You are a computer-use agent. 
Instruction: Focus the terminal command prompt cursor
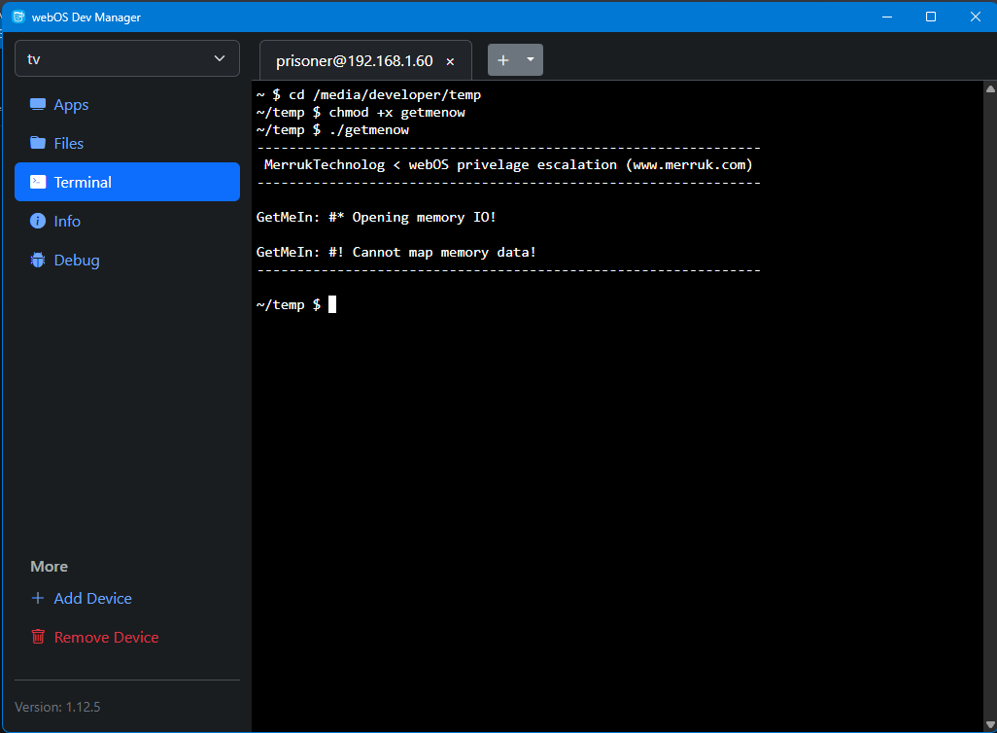click(332, 304)
